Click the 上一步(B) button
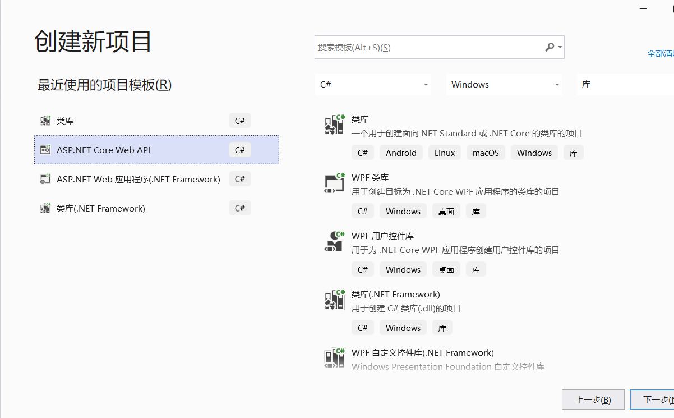674x418 pixels. point(593,400)
